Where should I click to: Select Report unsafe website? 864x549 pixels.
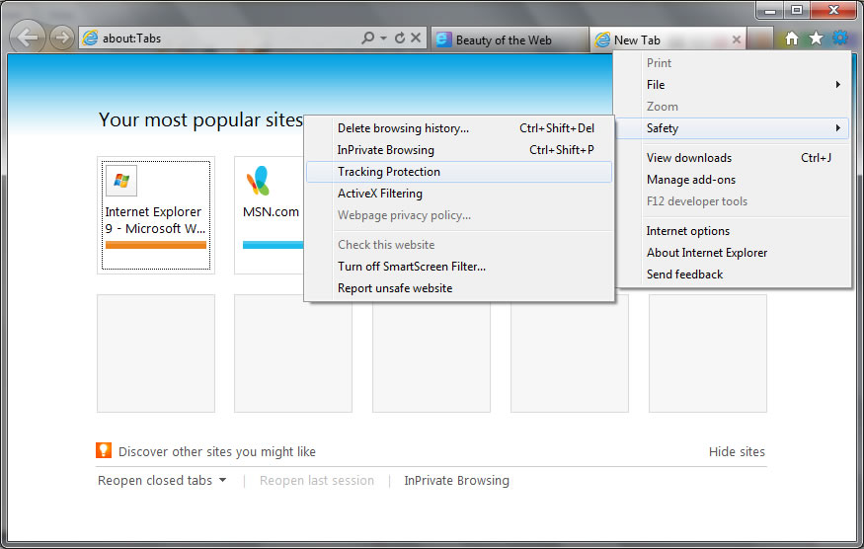coord(458,288)
